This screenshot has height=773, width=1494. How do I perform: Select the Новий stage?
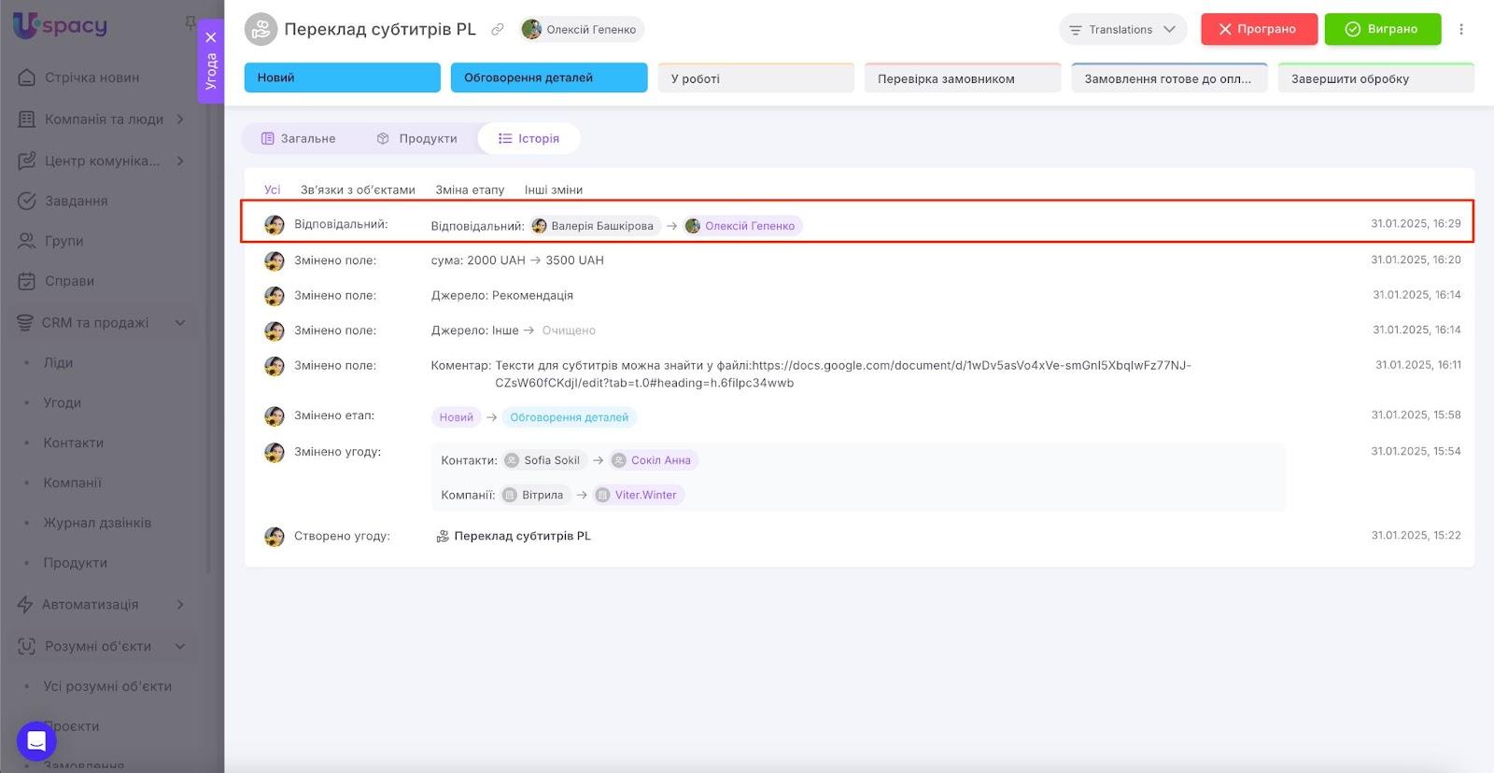click(x=342, y=77)
